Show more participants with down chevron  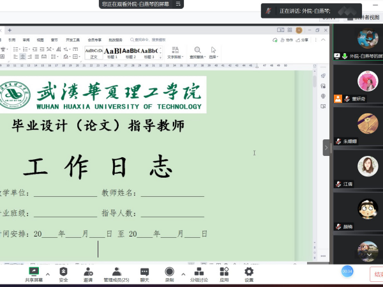tap(369, 254)
